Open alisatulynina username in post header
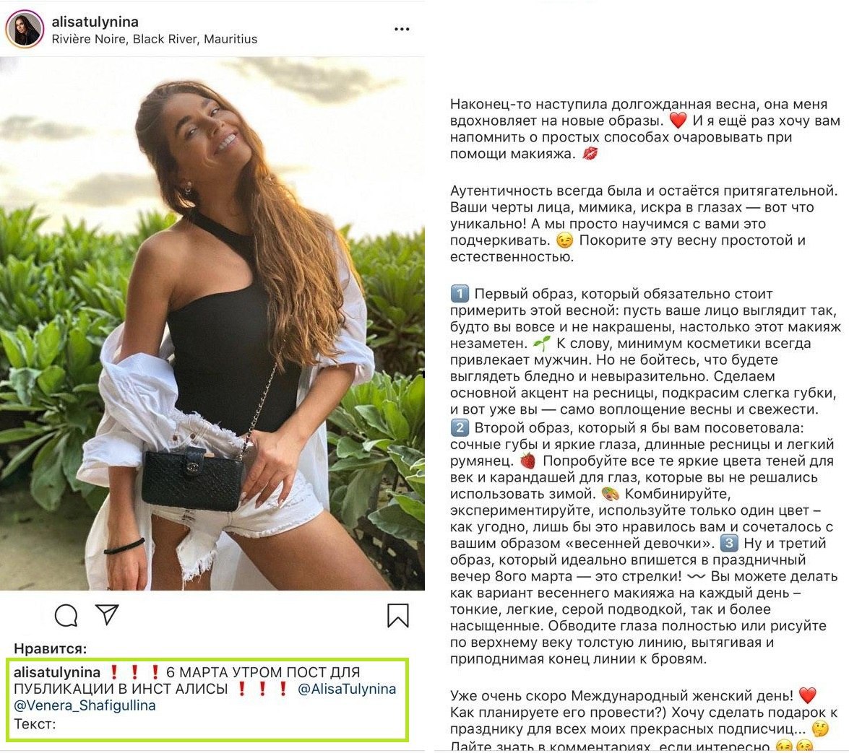Screen dimensions: 849x753 [95, 22]
